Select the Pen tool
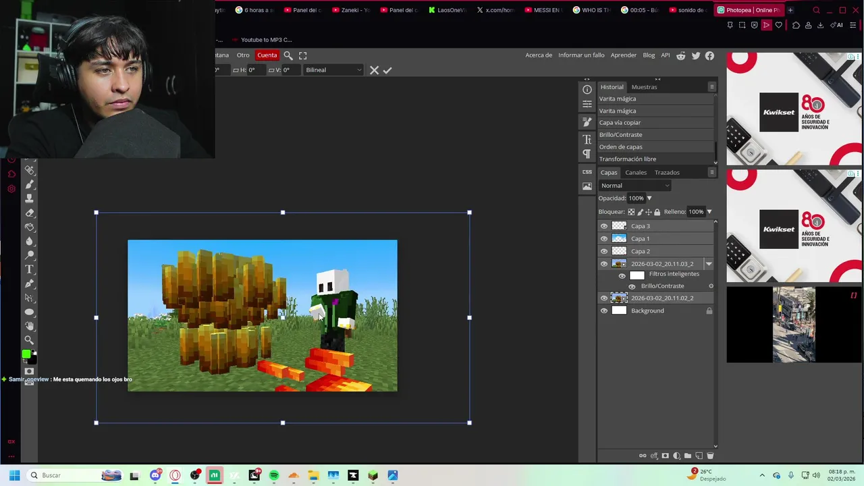Image resolution: width=864 pixels, height=486 pixels. 30,283
